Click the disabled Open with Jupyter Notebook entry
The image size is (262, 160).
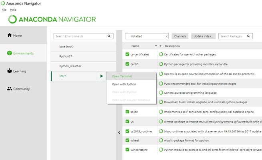pos(131,100)
